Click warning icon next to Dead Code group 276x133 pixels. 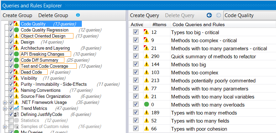[16, 72]
